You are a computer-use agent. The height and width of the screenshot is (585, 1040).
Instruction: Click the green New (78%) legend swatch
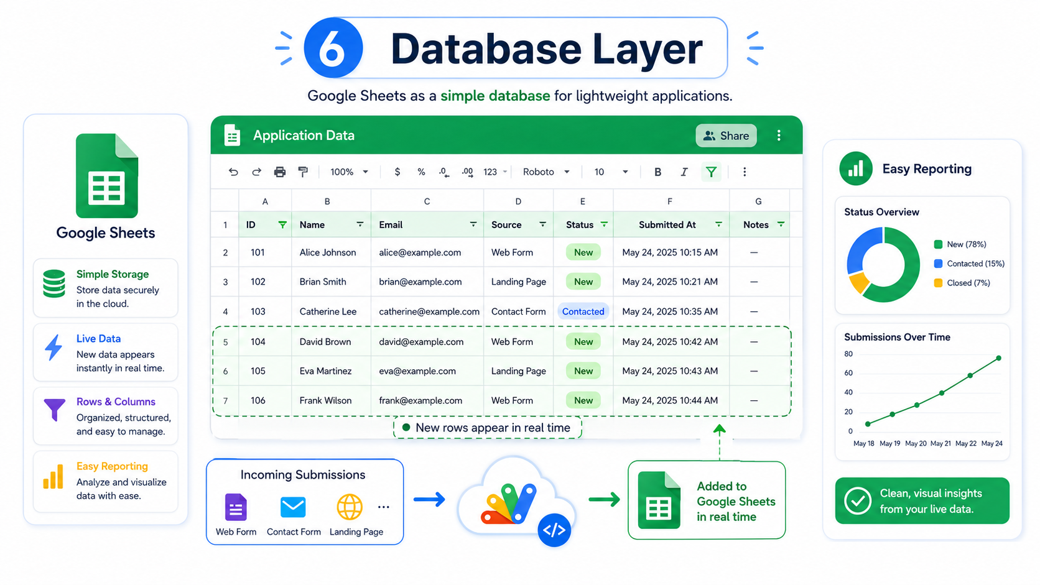(x=938, y=244)
